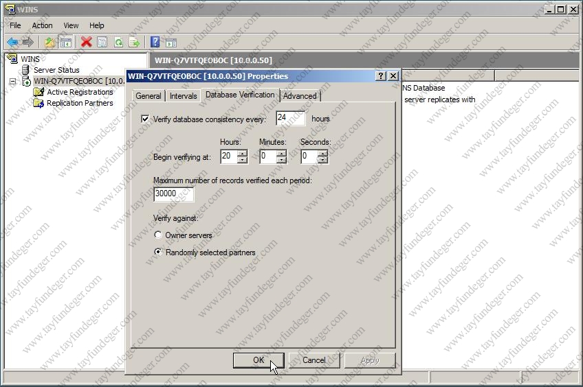Switch to the Intervals tab
Image resolution: width=583 pixels, height=387 pixels.
[x=184, y=96]
